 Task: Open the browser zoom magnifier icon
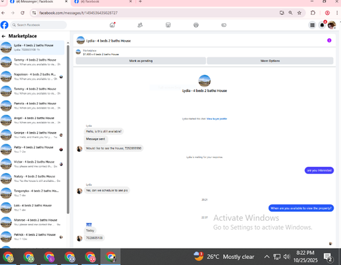click(x=291, y=13)
